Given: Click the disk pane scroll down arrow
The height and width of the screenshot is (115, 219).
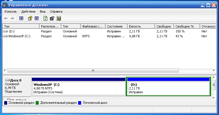Looking at the screenshot, I should 214,98.
